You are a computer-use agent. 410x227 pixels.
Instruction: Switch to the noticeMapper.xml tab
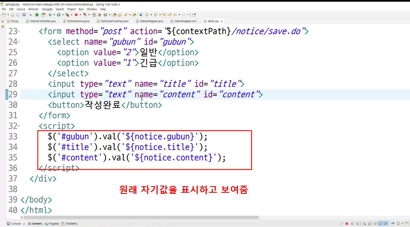coord(184,21)
